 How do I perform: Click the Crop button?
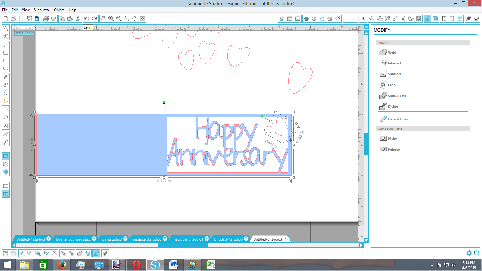423,85
